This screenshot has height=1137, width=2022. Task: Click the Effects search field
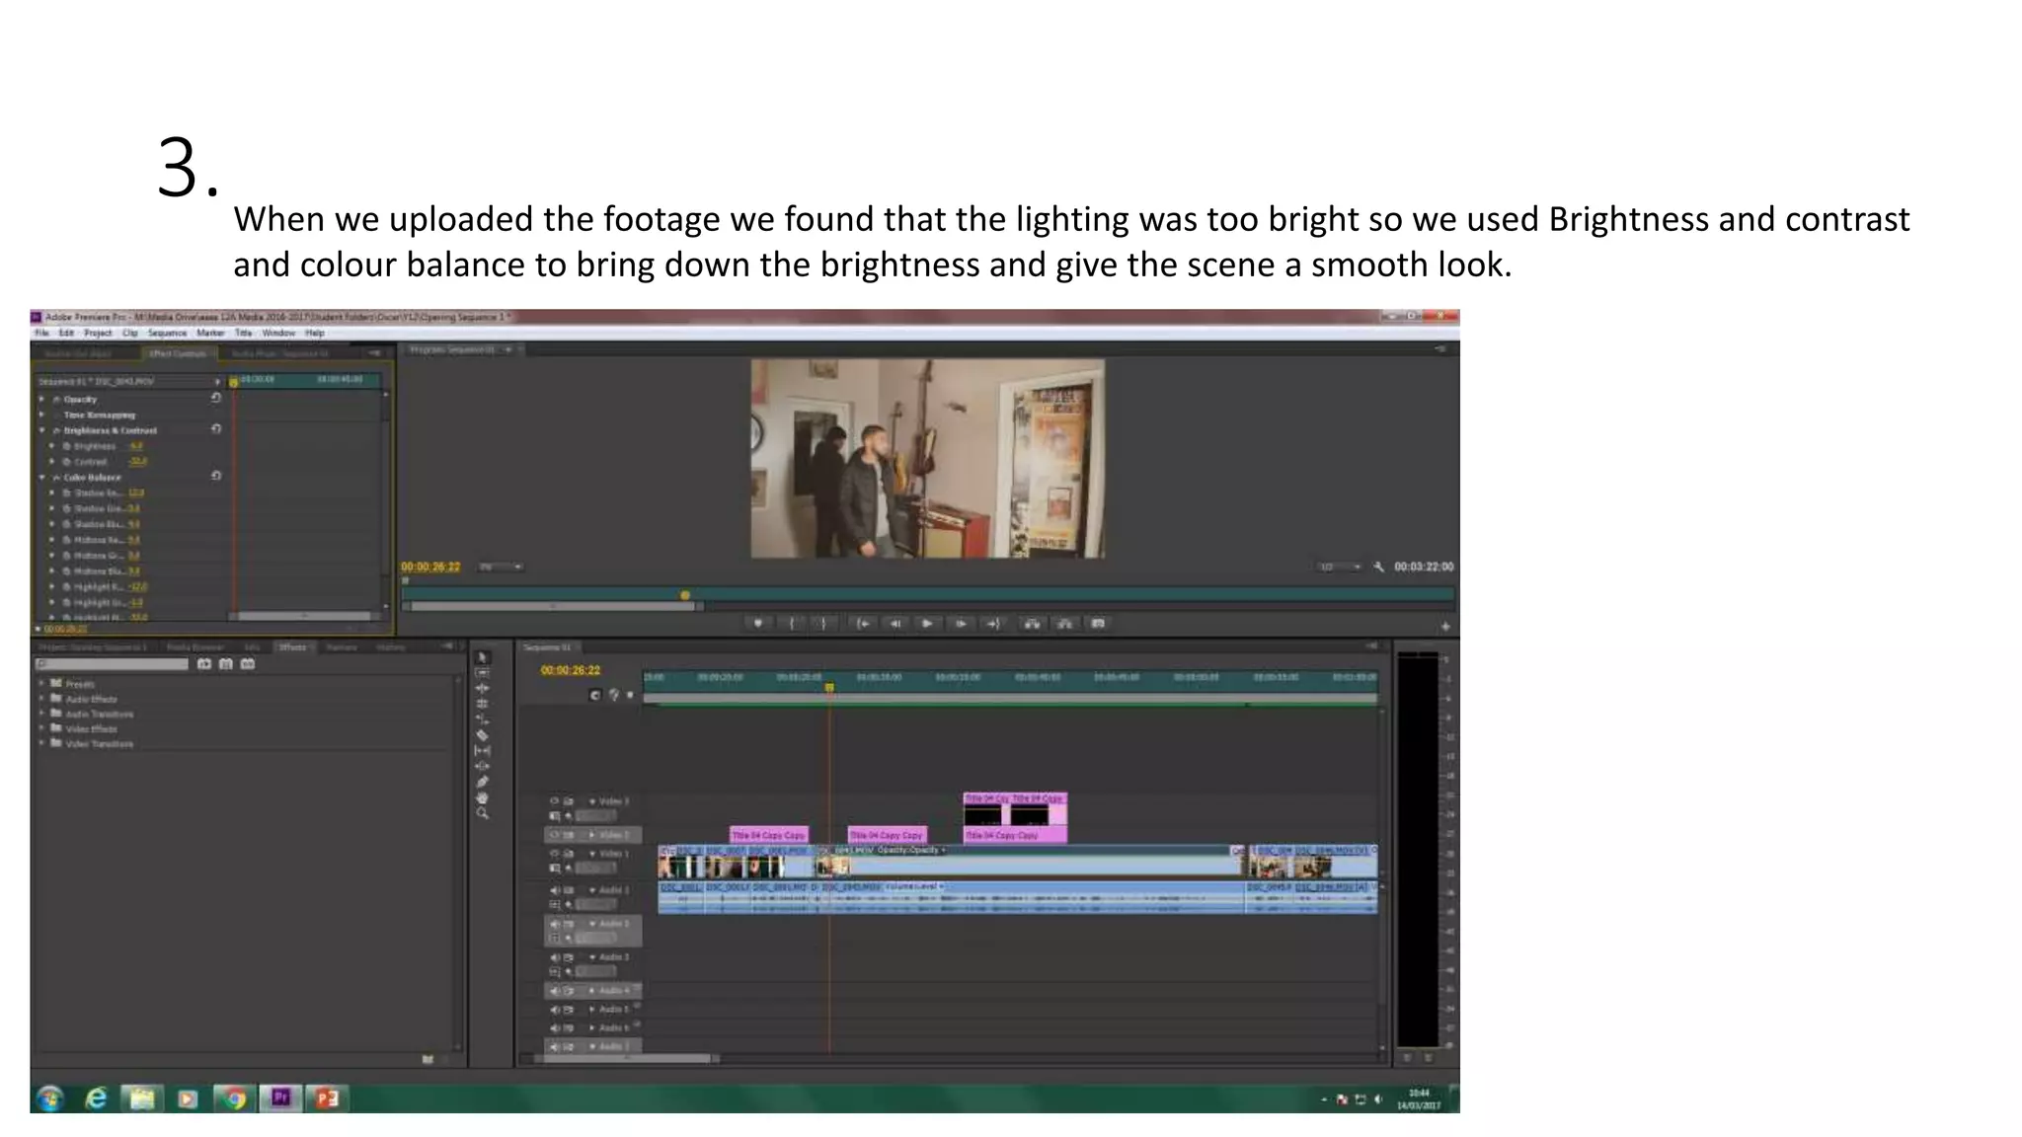[112, 664]
